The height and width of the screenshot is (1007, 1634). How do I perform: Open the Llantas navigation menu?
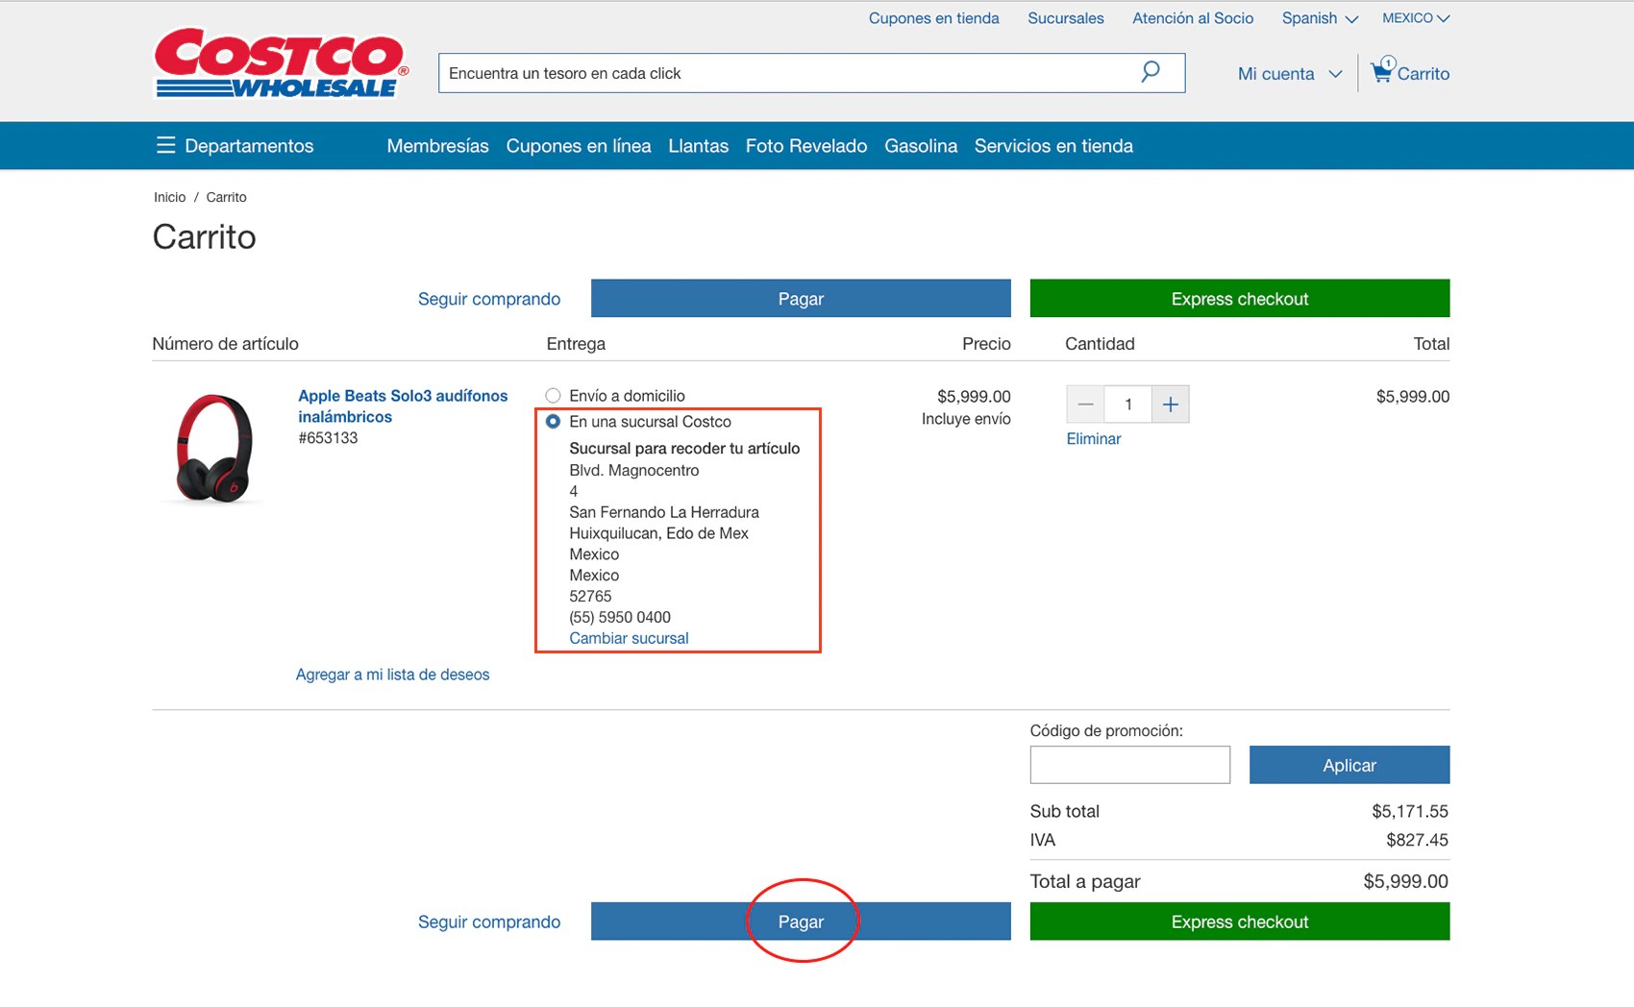tap(699, 145)
